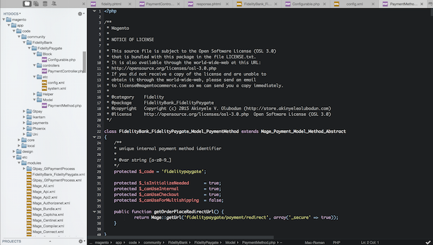This screenshot has width=433, height=245.
Task: Fold the function at line 36
Action: pos(94,212)
